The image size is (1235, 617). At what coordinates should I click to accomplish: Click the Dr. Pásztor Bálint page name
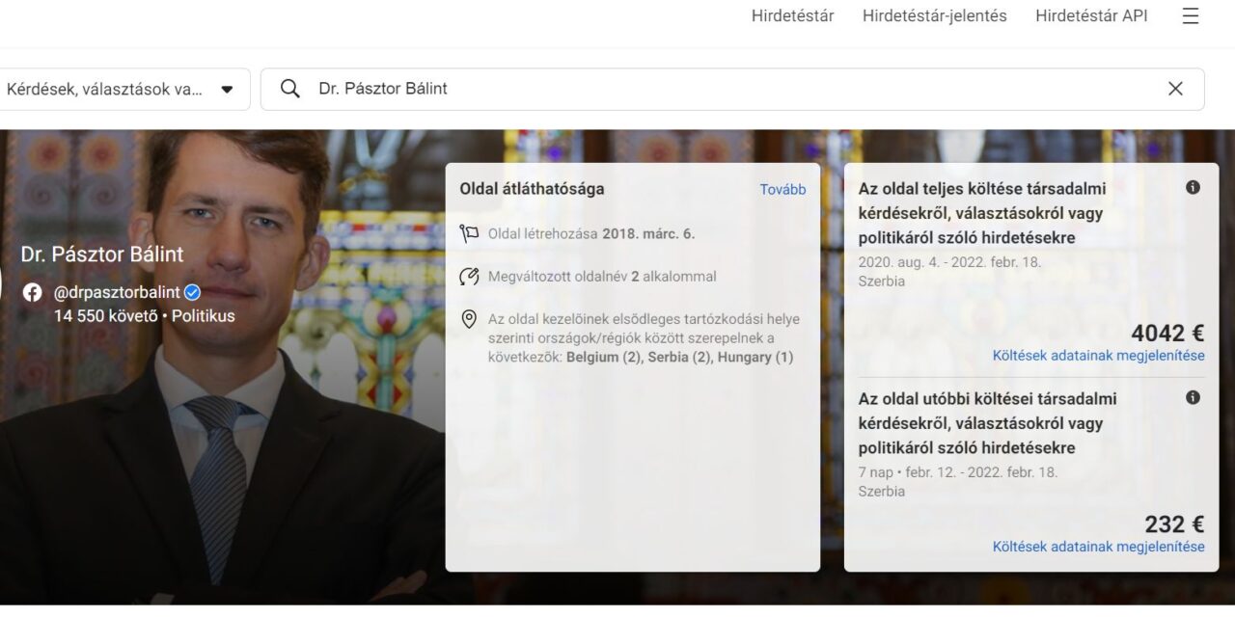point(101,254)
